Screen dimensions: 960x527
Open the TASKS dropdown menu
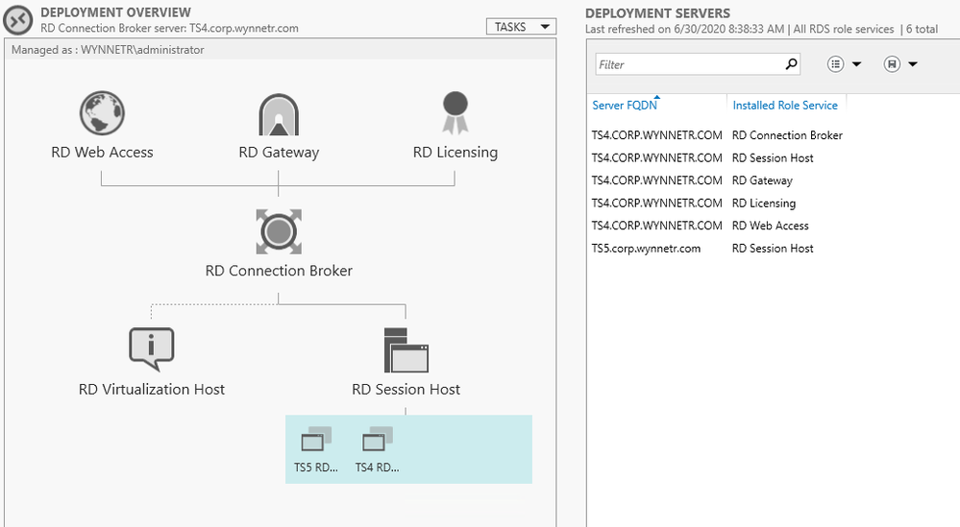click(521, 27)
